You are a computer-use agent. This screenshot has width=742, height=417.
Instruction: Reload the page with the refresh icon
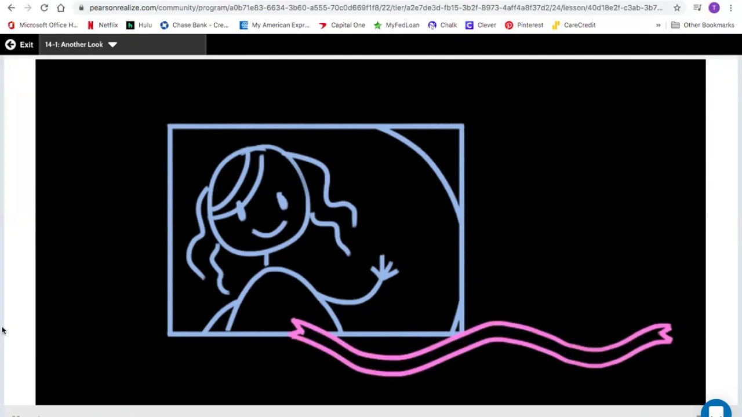pos(44,8)
